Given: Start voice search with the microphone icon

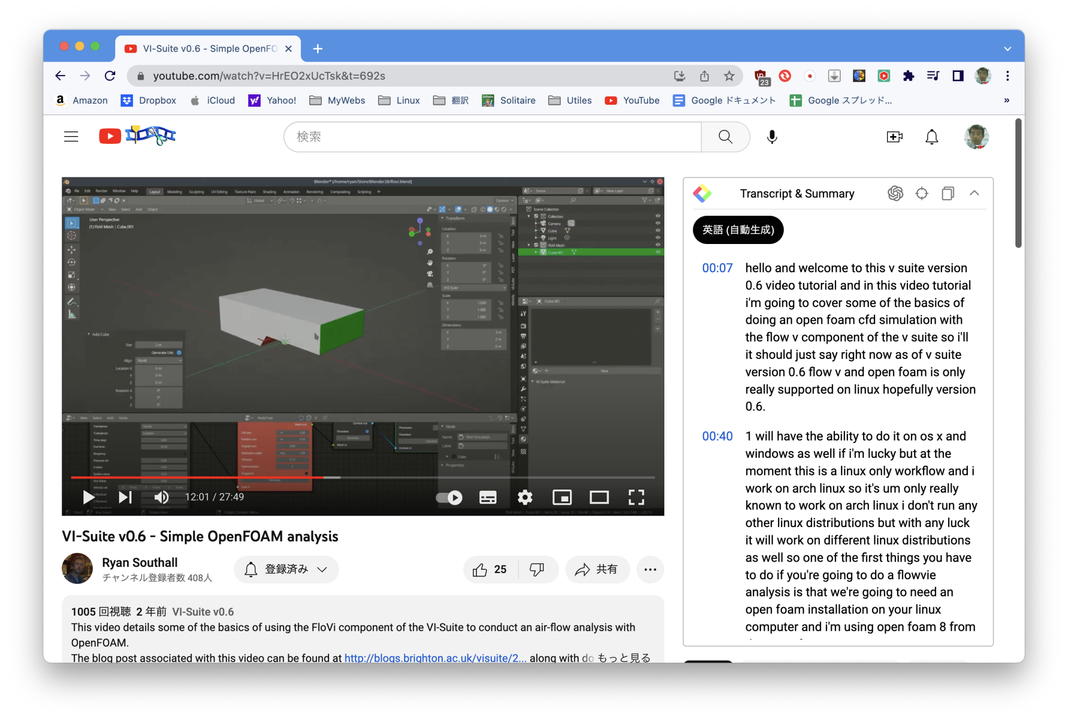Looking at the screenshot, I should (x=772, y=137).
